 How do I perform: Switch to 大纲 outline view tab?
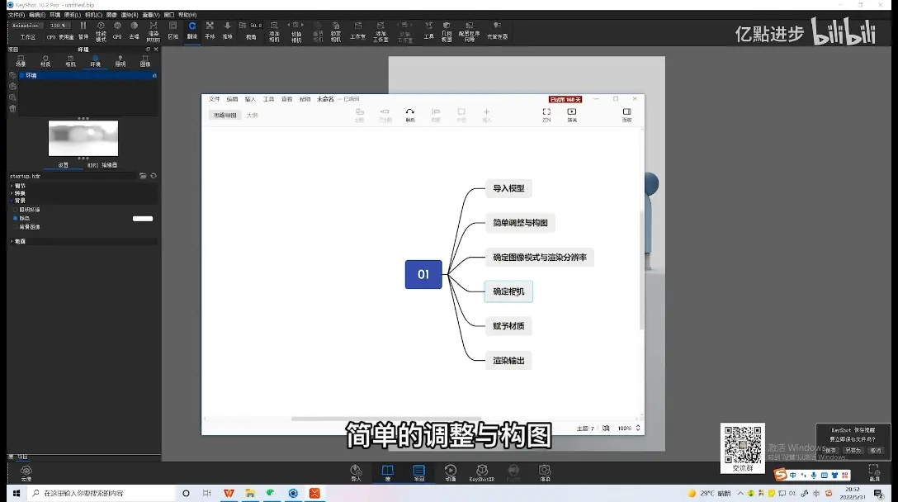tap(252, 116)
